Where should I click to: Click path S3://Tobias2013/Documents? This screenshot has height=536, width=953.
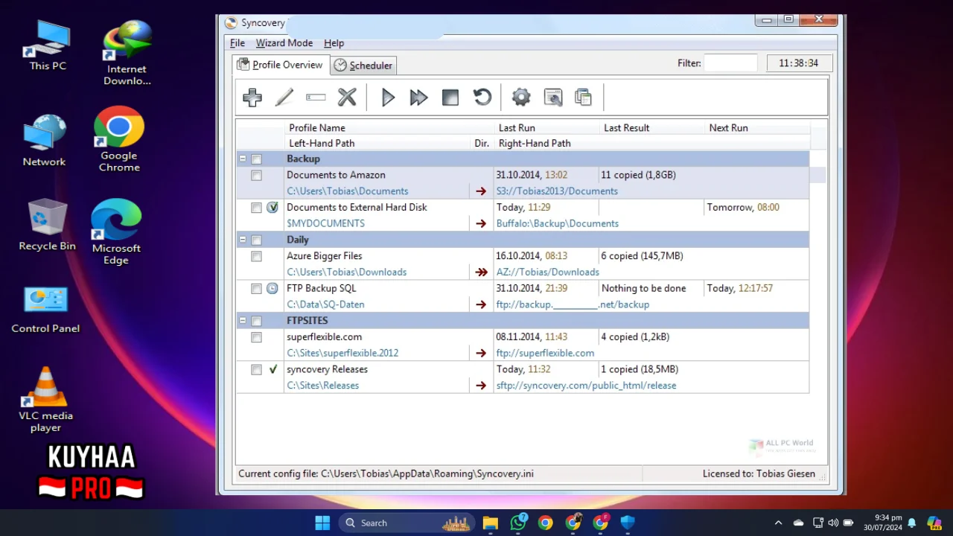pyautogui.click(x=557, y=191)
